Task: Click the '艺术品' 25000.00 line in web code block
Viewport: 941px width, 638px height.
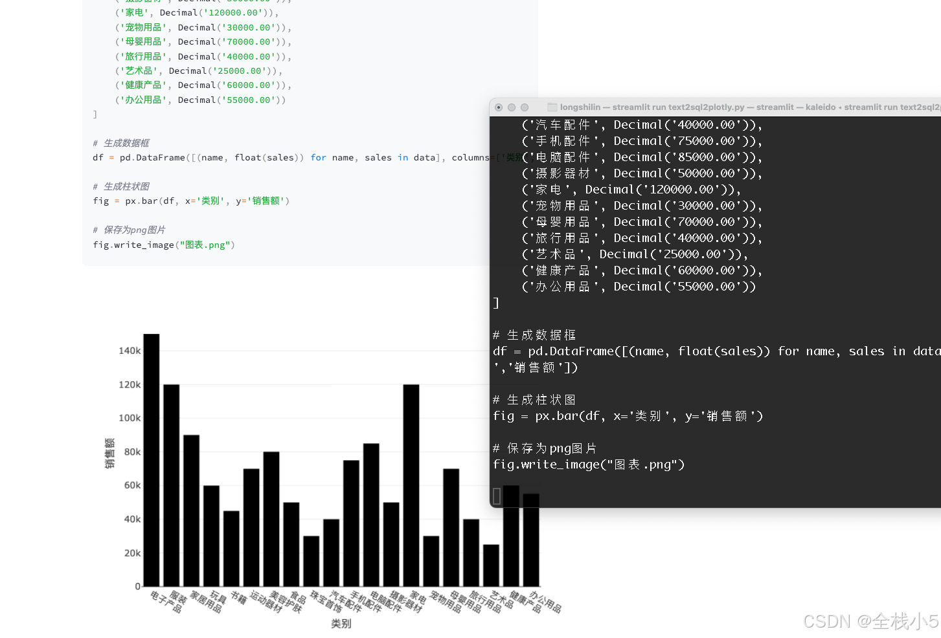Action: [199, 71]
